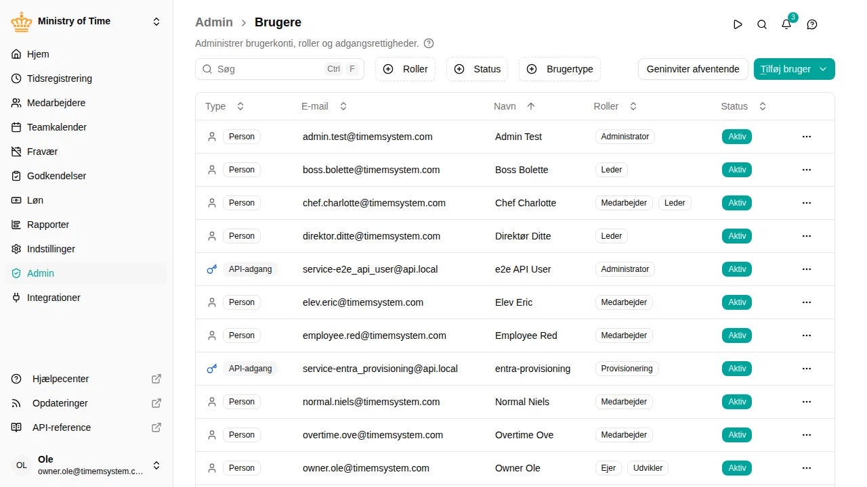Open row actions menu for Chef Charlotte
This screenshot has height=487, width=867.
[x=807, y=203]
